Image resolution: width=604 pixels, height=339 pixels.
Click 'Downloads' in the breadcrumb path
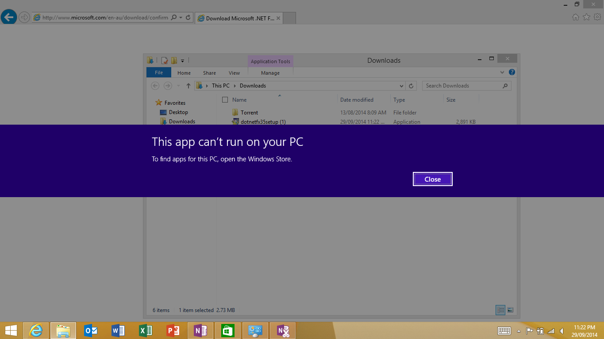pyautogui.click(x=253, y=86)
